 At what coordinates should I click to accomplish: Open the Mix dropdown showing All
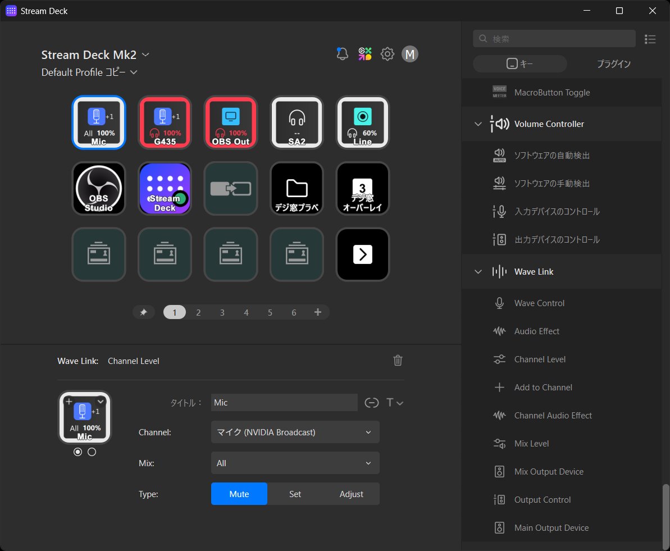click(x=295, y=463)
